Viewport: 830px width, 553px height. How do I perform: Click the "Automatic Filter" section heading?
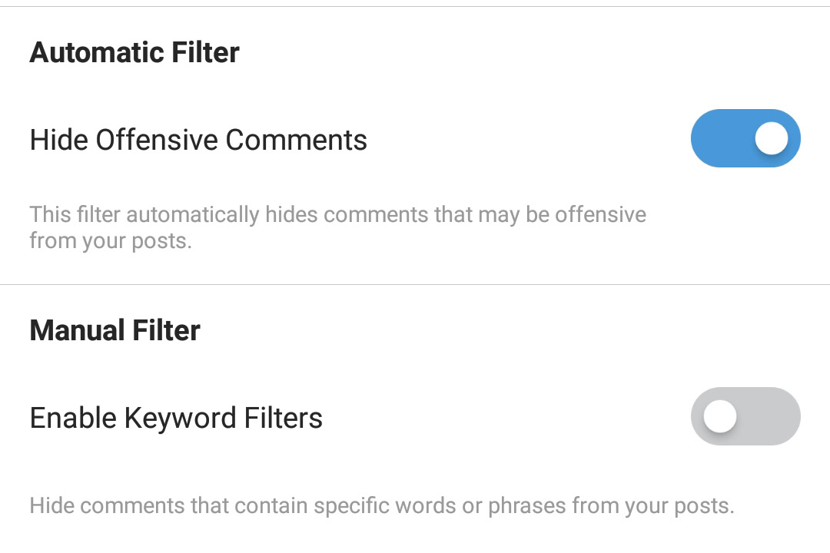pos(134,52)
